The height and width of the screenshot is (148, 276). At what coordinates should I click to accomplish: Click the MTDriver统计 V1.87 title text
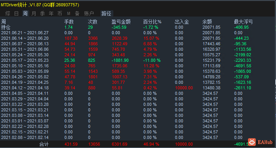[40, 5]
